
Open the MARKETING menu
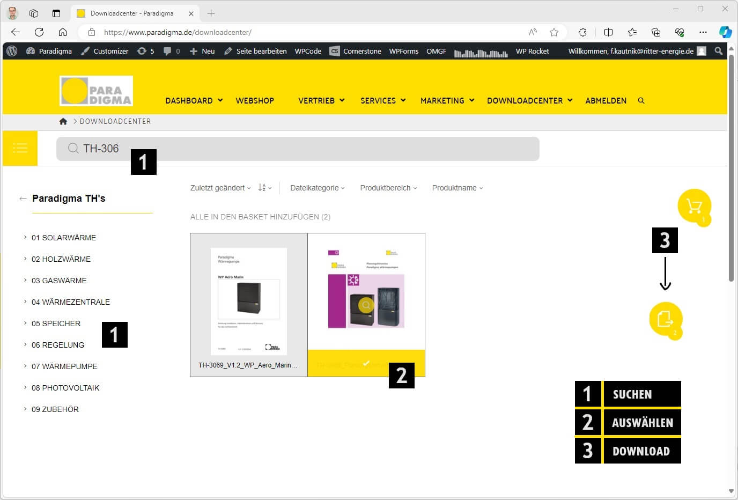tap(447, 100)
